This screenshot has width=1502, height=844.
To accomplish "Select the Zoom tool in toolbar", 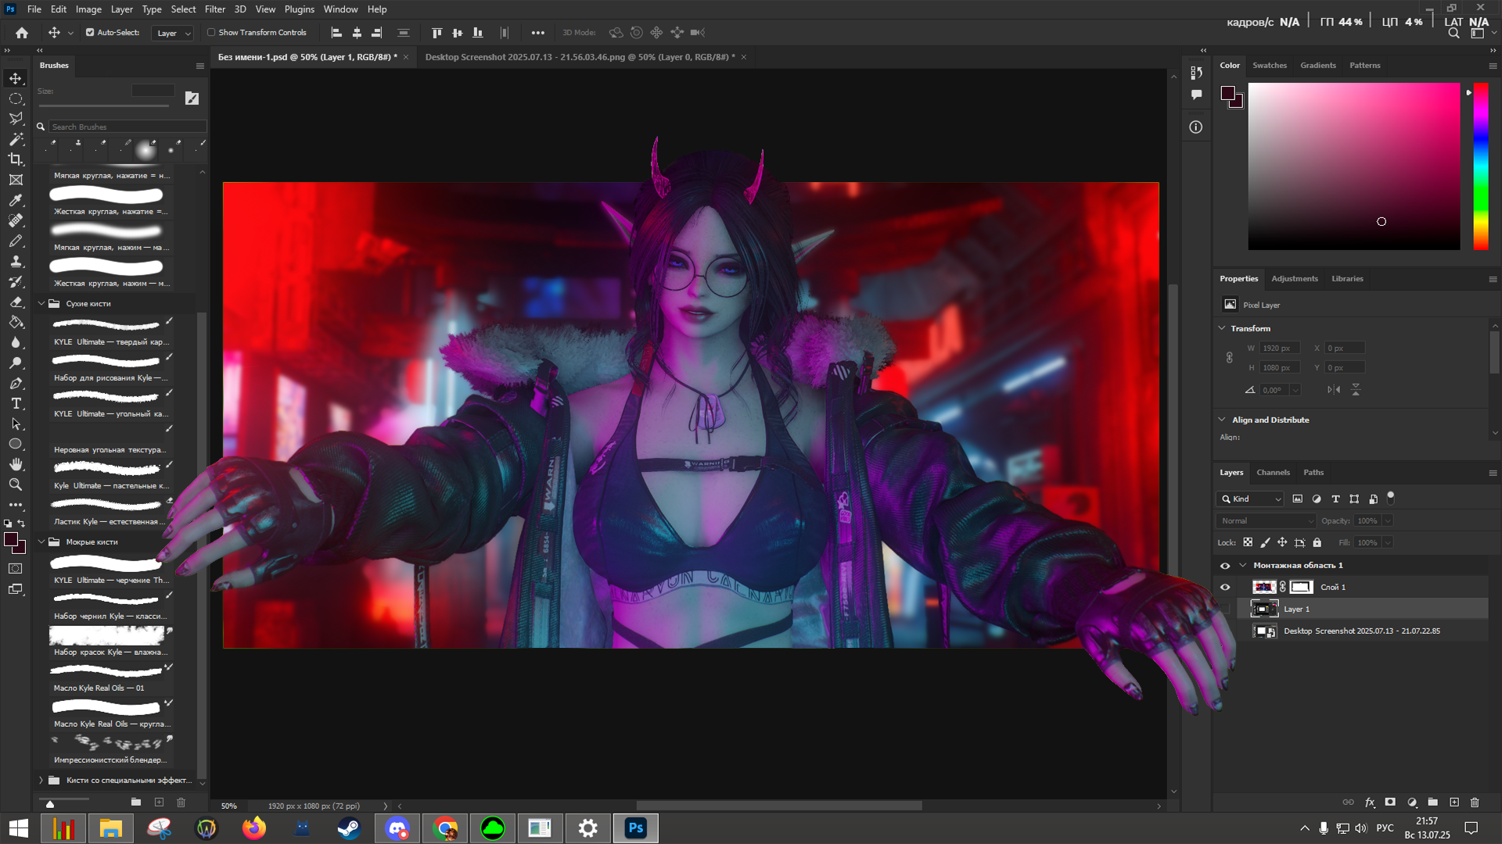I will click(x=16, y=485).
